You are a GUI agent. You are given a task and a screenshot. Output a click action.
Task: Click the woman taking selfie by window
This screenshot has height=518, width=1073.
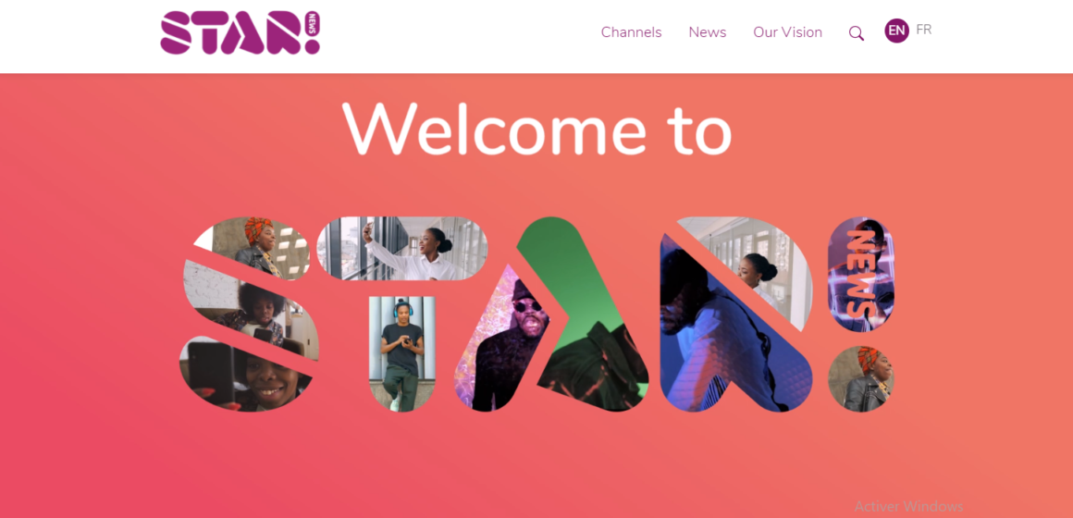click(402, 249)
